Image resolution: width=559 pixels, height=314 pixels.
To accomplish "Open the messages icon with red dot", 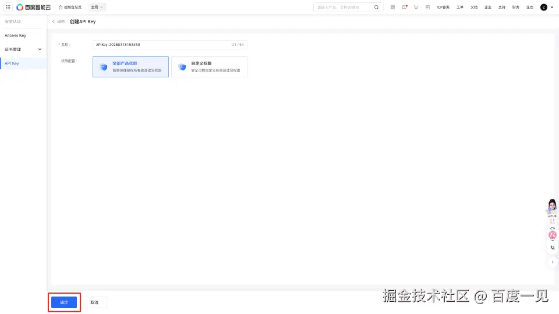I will (404, 7).
